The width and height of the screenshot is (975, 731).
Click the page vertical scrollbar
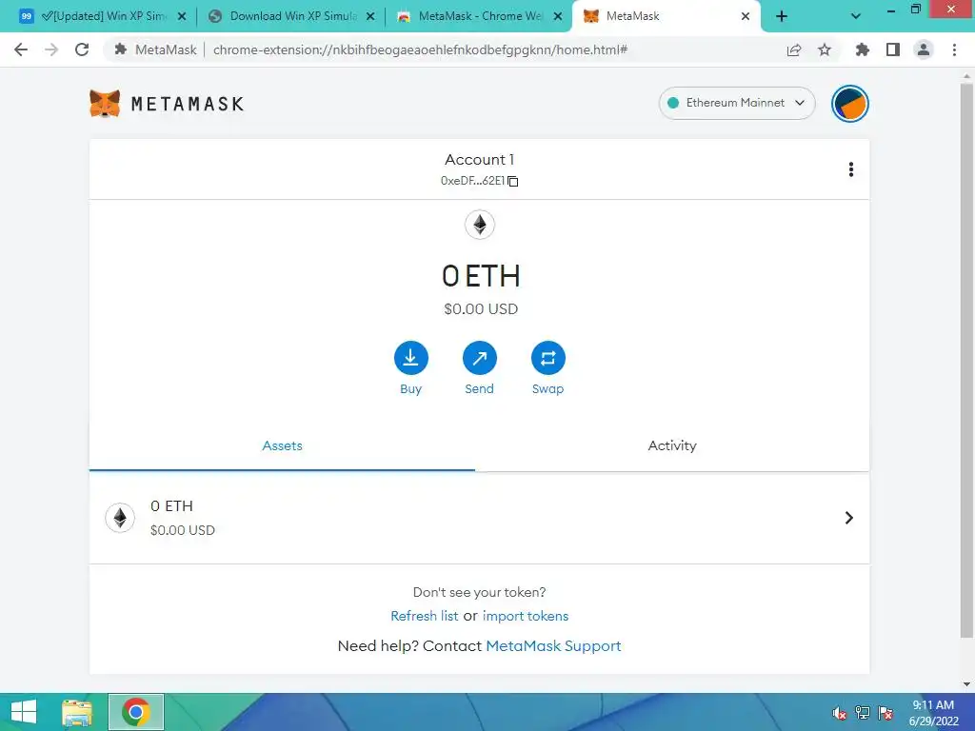[966, 361]
